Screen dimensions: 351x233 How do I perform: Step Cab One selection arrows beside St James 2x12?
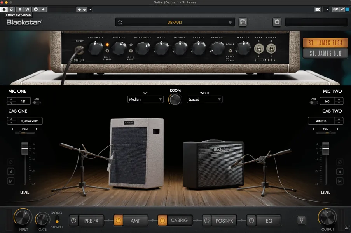(11, 121)
